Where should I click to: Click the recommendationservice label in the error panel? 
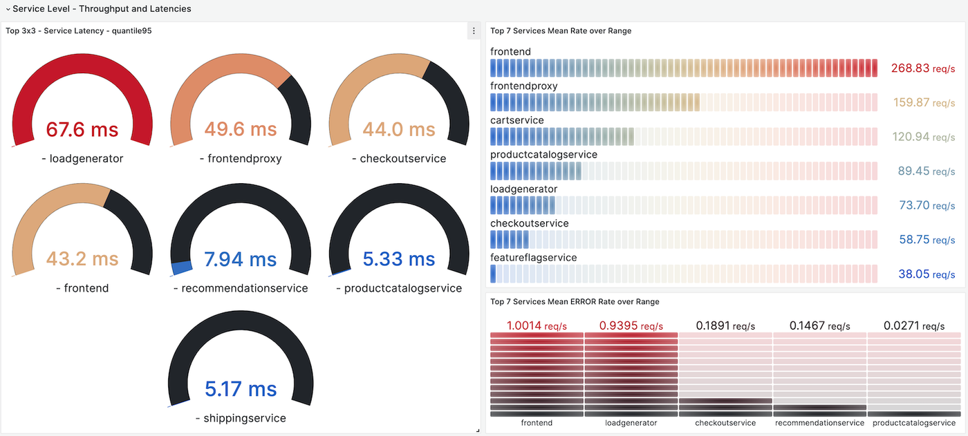(x=820, y=422)
